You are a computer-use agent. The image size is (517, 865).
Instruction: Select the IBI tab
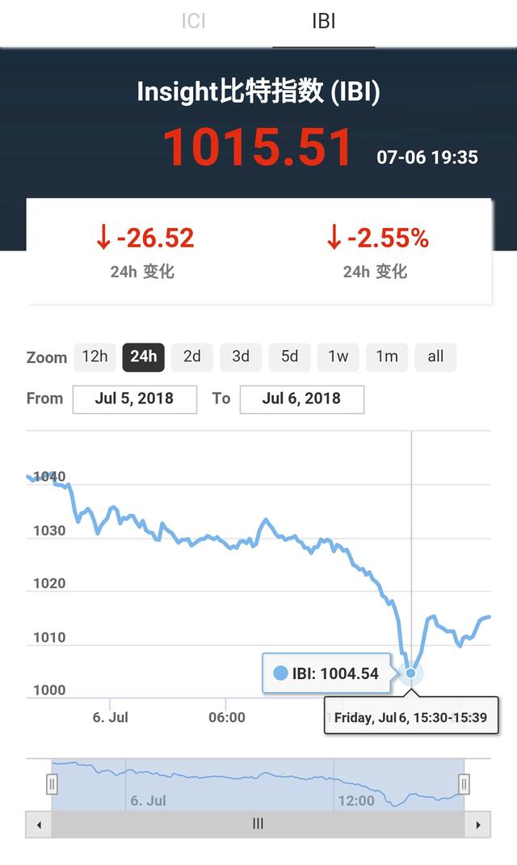pos(324,21)
